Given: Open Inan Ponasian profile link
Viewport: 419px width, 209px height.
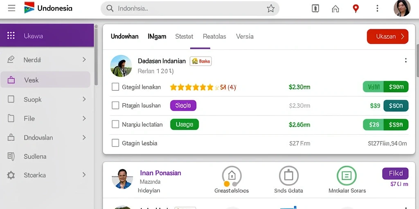Looking at the screenshot, I should point(160,173).
